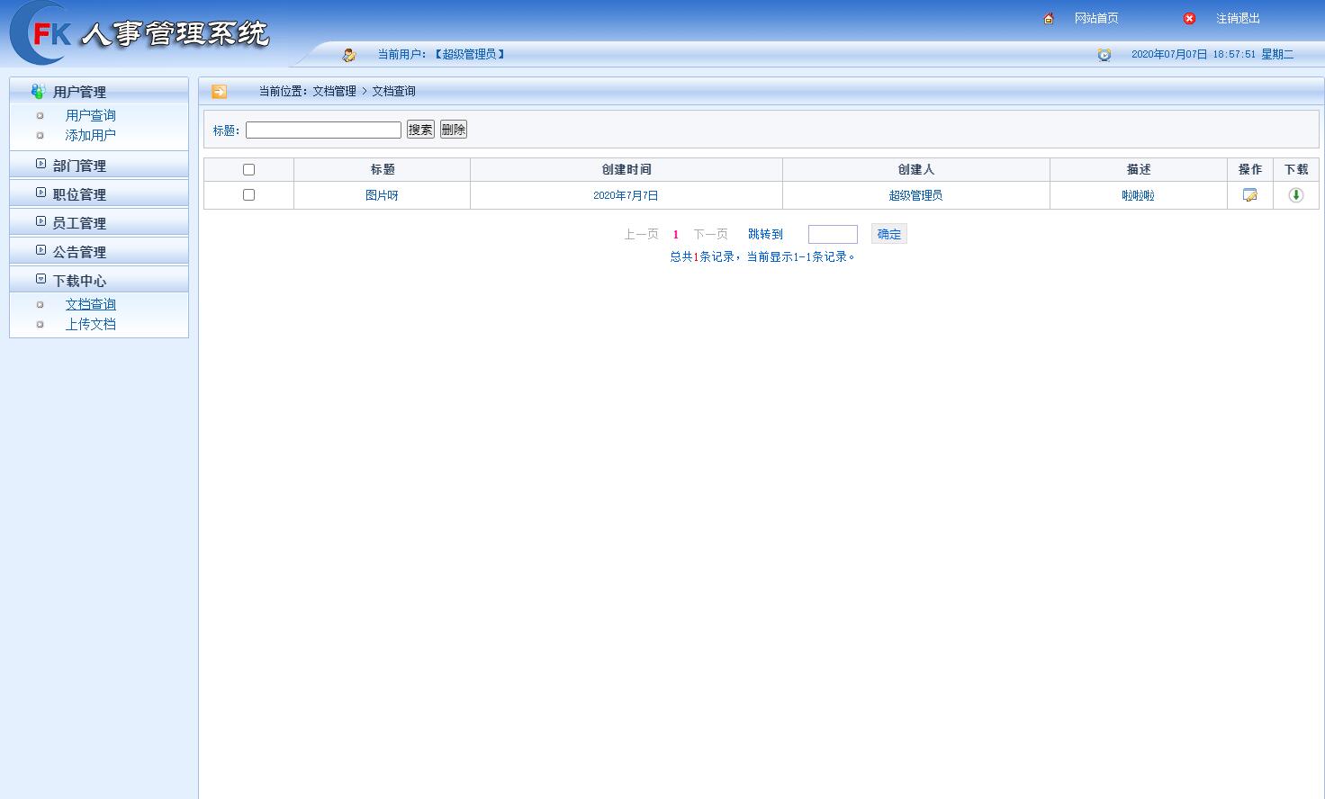Click the 操作 column header
This screenshot has height=799, width=1325.
1250,170
